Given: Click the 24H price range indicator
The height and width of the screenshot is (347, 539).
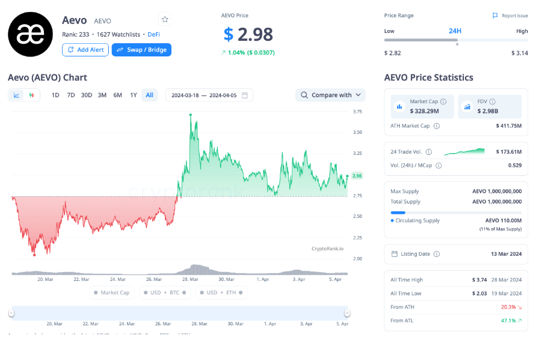Looking at the screenshot, I should click(x=457, y=44).
